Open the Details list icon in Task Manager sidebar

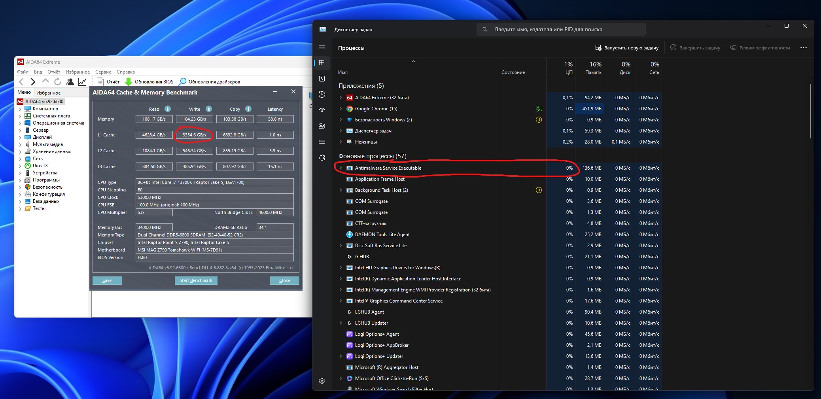[x=322, y=142]
